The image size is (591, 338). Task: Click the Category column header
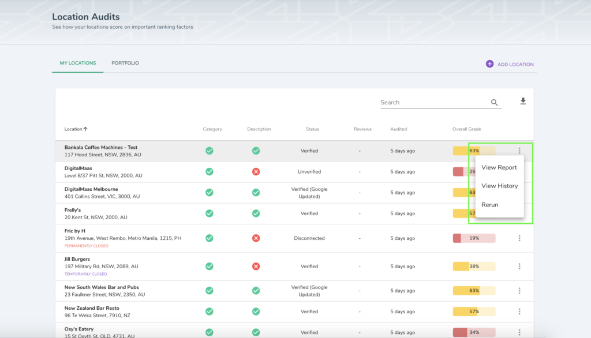click(x=212, y=129)
